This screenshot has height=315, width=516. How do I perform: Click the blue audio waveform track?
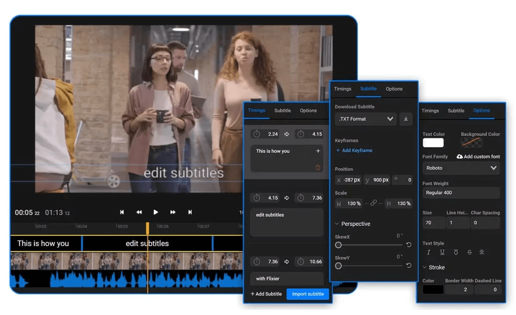pyautogui.click(x=127, y=279)
